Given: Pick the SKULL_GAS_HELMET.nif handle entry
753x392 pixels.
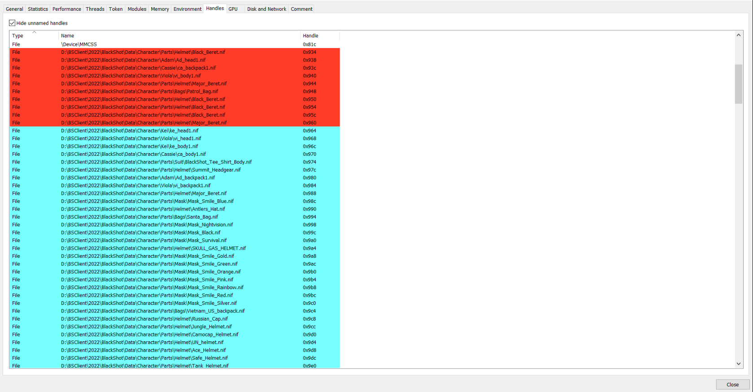Looking at the screenshot, I should pyautogui.click(x=175, y=248).
